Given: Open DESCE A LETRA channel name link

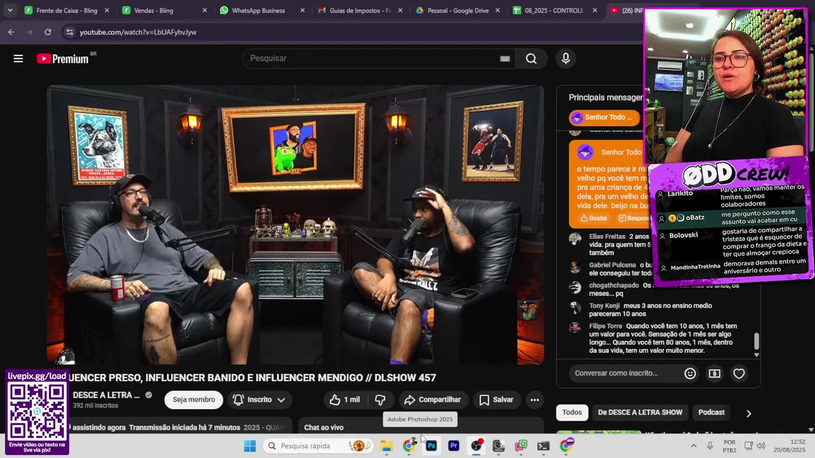Looking at the screenshot, I should click(106, 395).
